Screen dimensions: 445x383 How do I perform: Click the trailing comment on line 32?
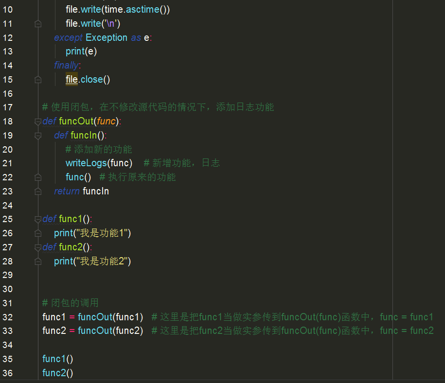[292, 317]
